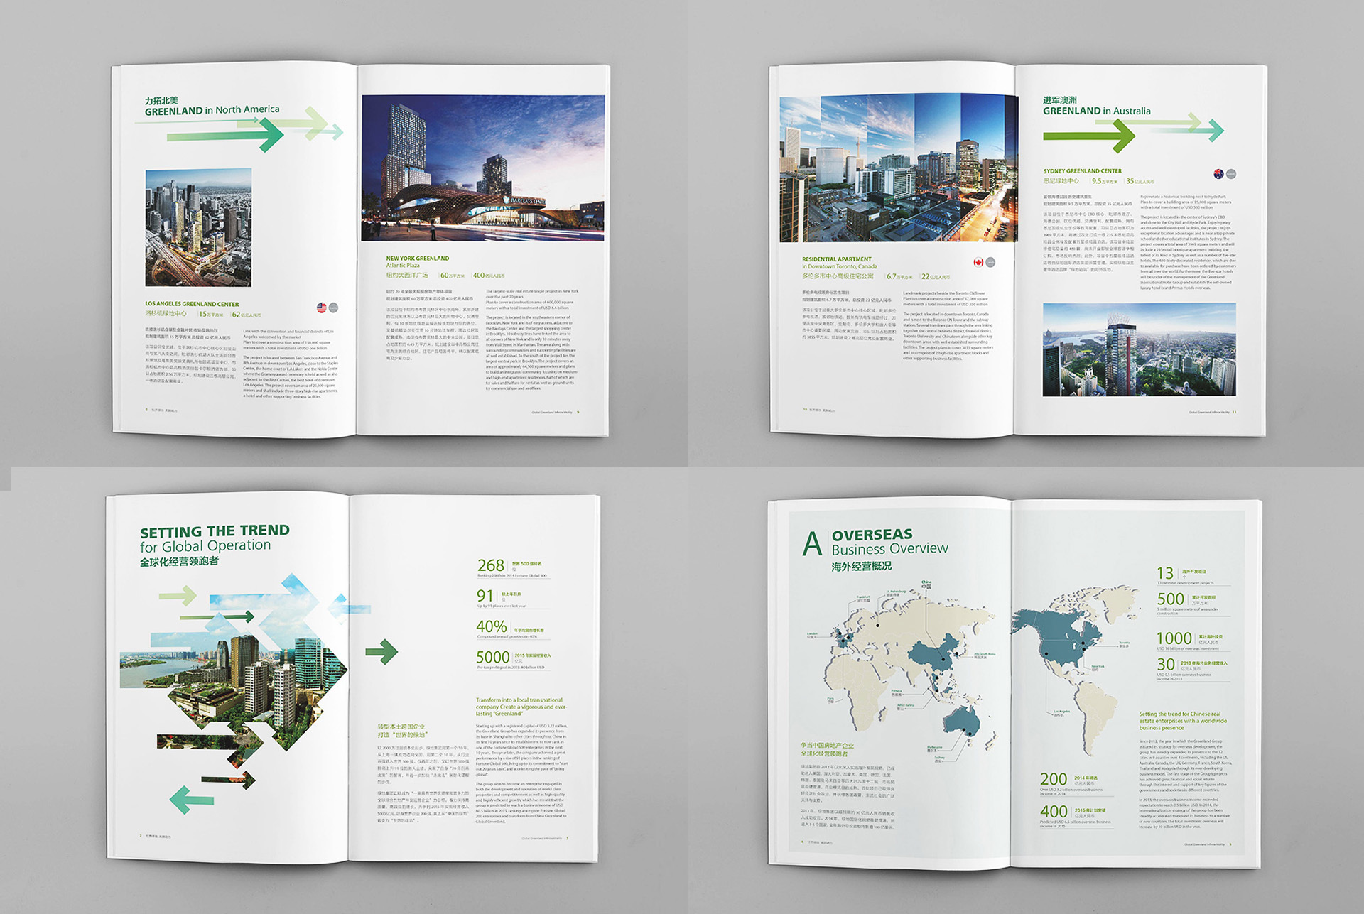The width and height of the screenshot is (1364, 914).
Task: Click 'Atlantic Plaza' subtitle
Action: point(403,266)
